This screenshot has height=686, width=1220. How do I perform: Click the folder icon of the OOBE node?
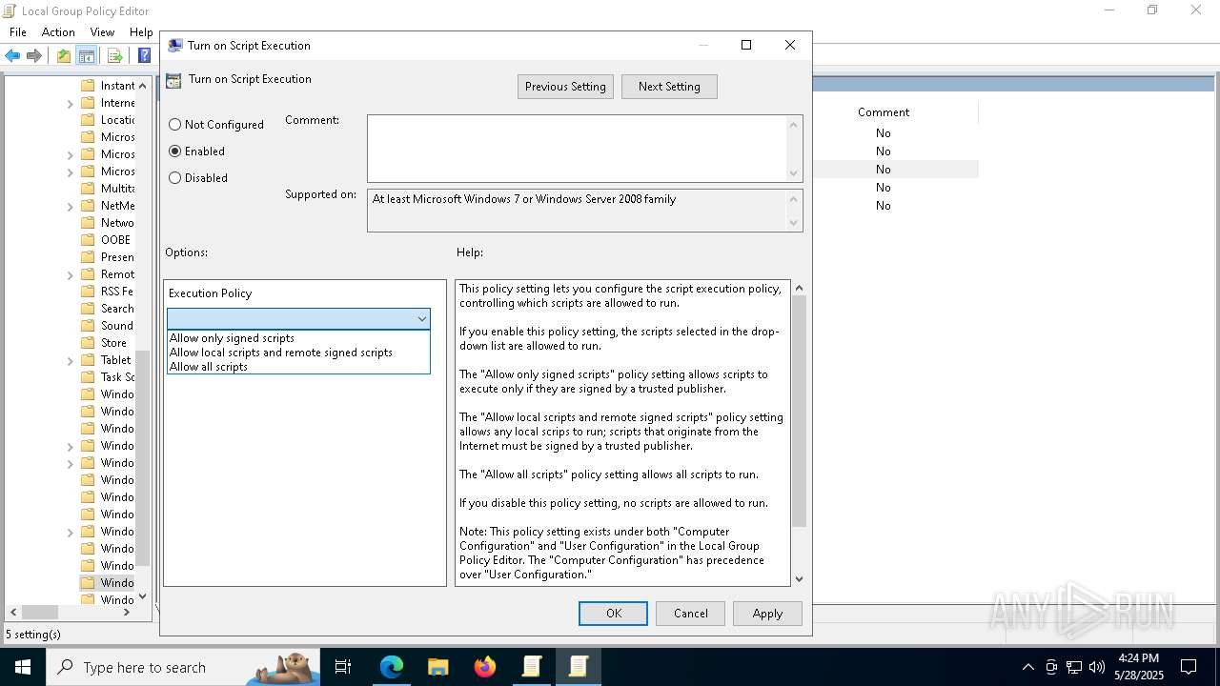pos(88,240)
